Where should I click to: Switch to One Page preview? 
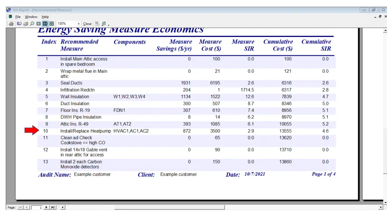click(39, 24)
